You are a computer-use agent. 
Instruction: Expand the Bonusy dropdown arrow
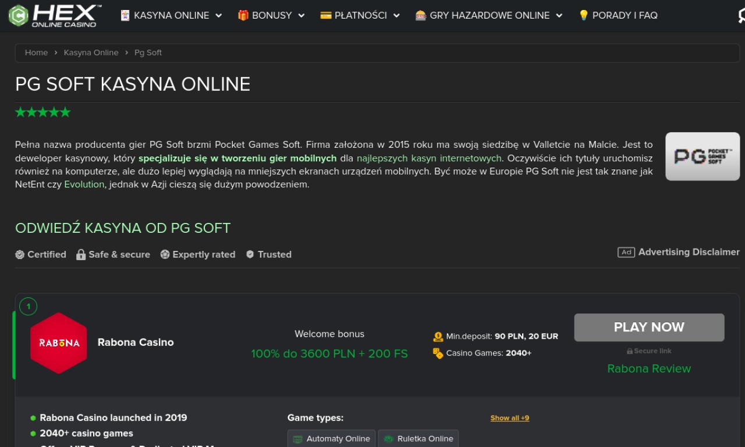pyautogui.click(x=301, y=16)
